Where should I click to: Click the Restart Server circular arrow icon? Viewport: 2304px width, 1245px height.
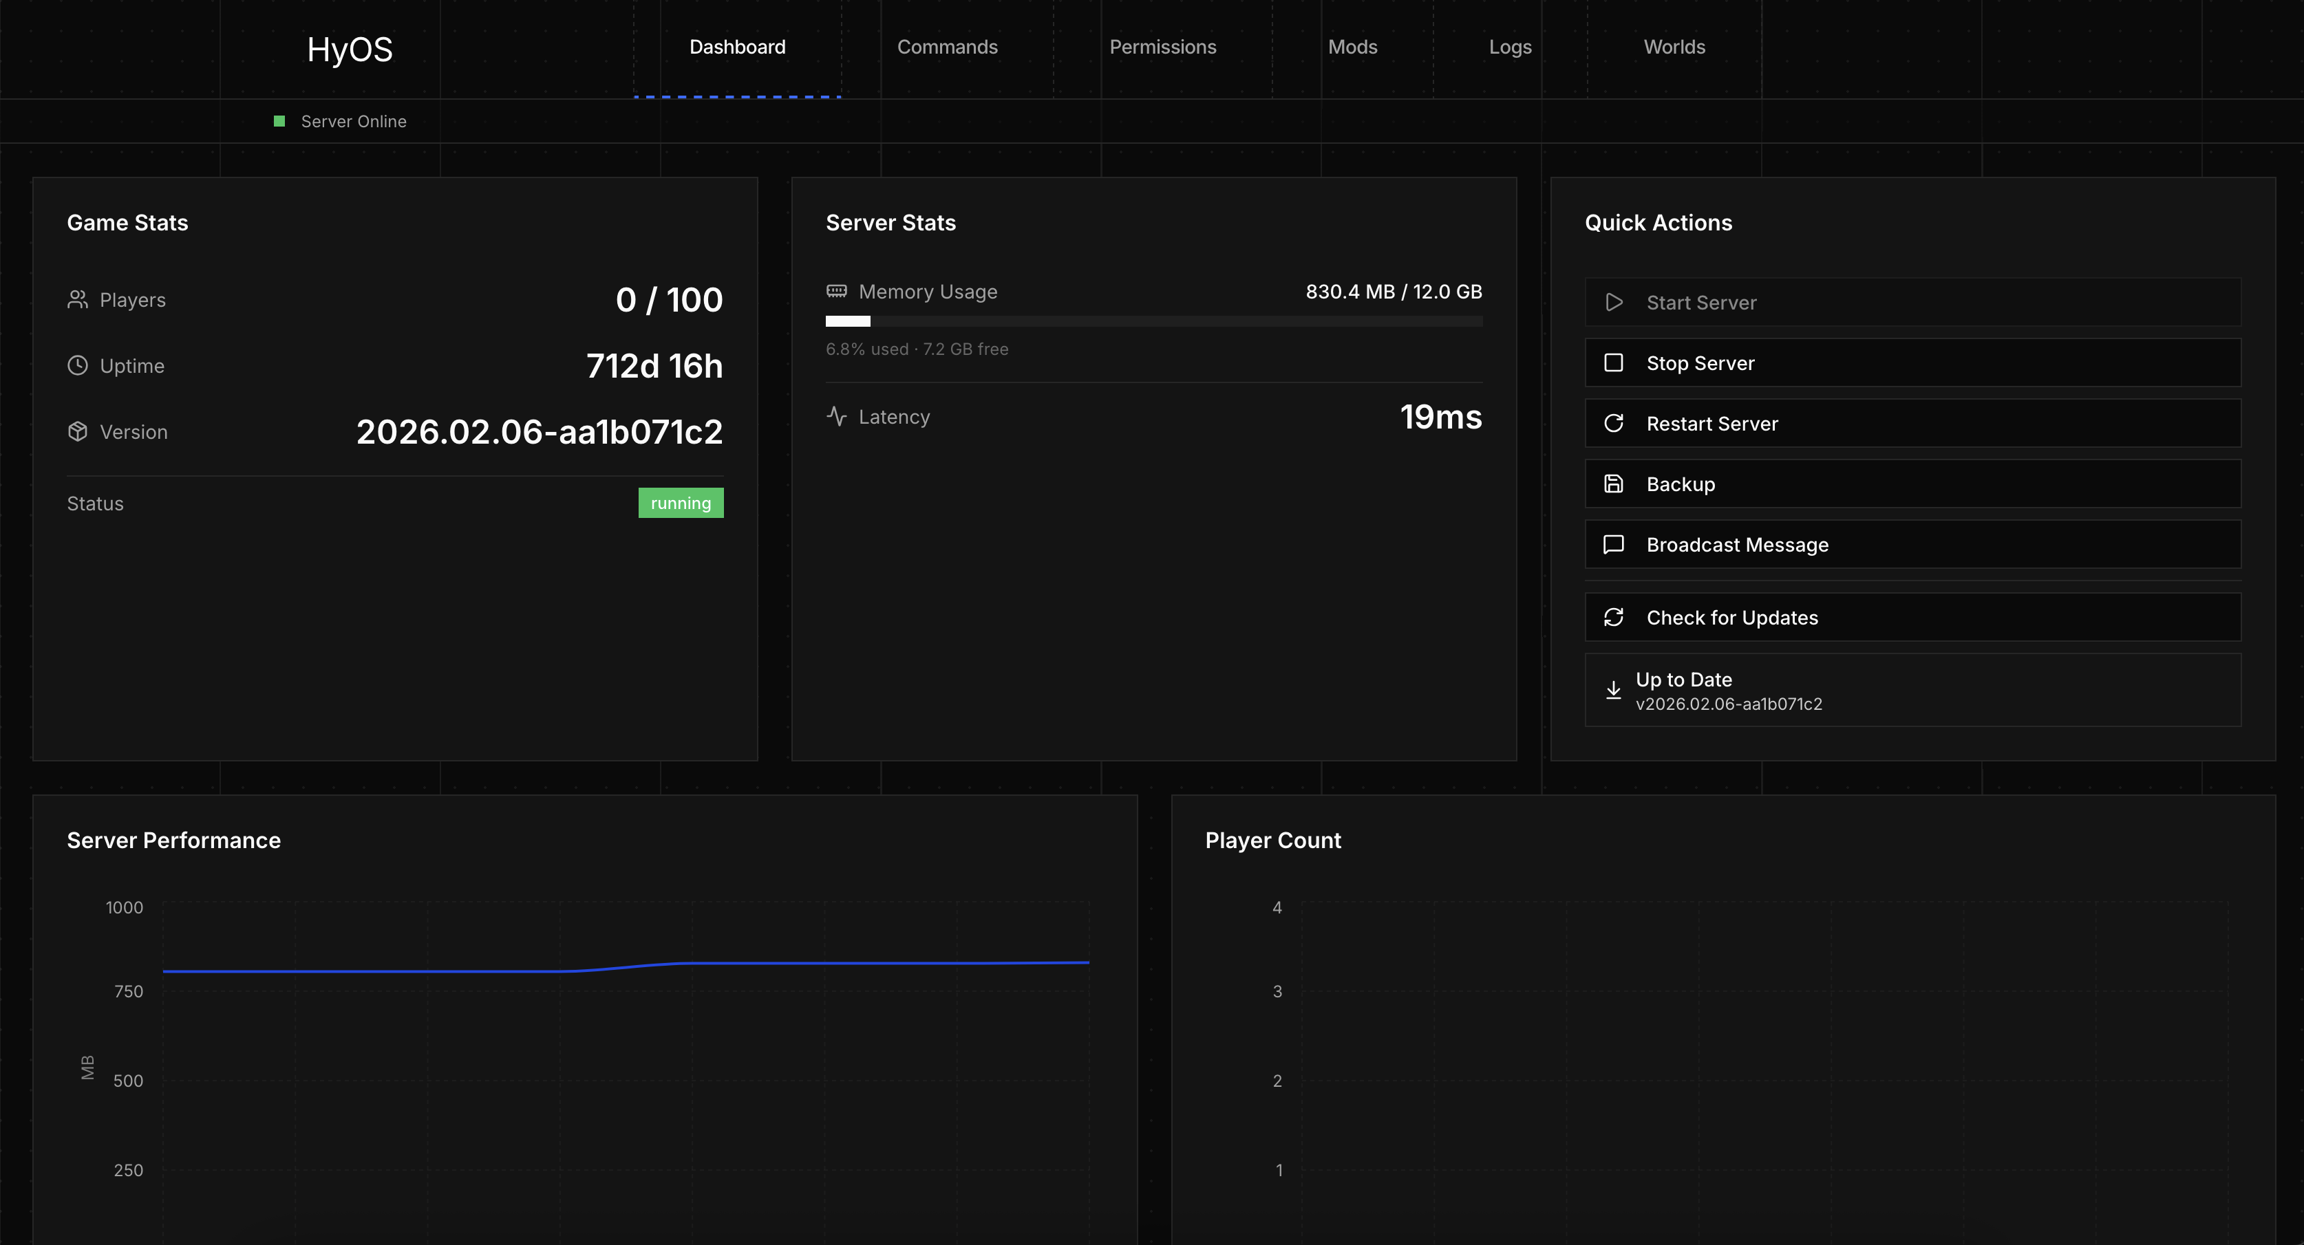click(1614, 423)
